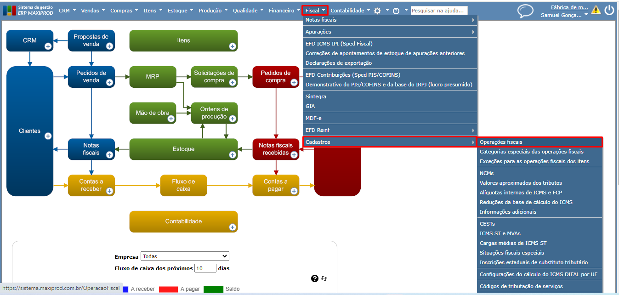Viewport: 619px width, 295px height.
Task: Click plus icon on Mão de obra
Action: point(171,119)
